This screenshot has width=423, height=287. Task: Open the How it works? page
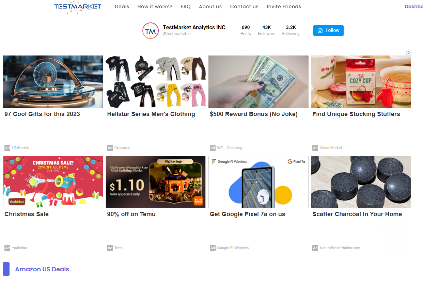(x=155, y=6)
